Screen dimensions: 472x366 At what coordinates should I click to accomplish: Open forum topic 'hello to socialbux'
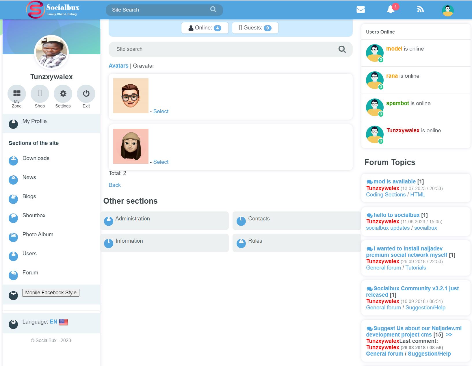(x=396, y=215)
